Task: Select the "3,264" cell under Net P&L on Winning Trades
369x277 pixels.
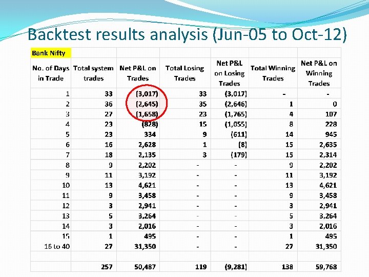Action: (x=329, y=216)
